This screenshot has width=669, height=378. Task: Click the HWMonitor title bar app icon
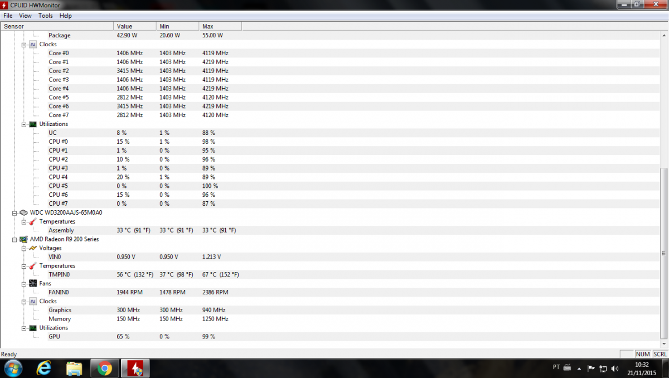tap(5, 4)
